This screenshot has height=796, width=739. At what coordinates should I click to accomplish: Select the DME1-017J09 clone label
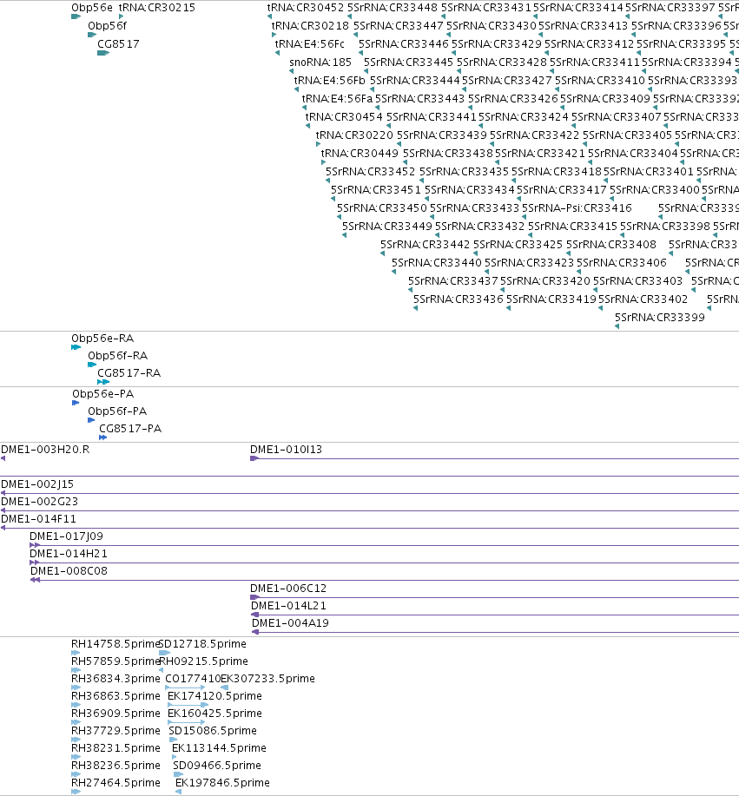point(66,536)
